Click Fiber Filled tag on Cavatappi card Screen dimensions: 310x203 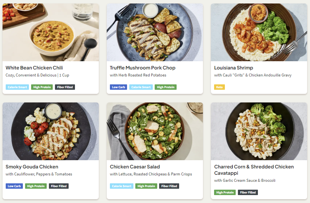[248, 193]
